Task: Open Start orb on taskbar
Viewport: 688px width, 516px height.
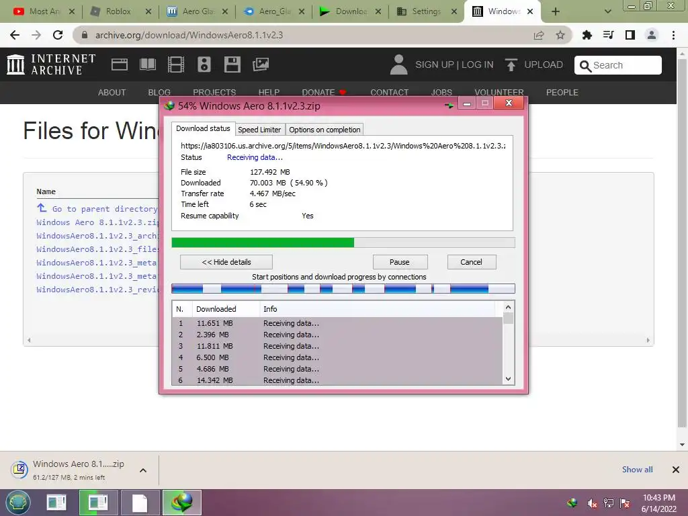Action: pos(18,503)
